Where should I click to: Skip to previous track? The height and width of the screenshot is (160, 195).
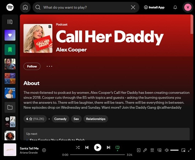point(87,148)
